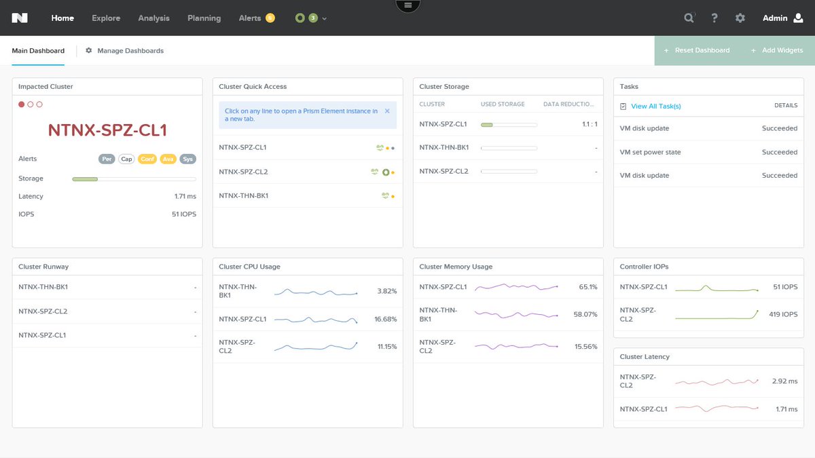Click the 2.92 ms latency value
The width and height of the screenshot is (815, 458).
[x=785, y=381]
